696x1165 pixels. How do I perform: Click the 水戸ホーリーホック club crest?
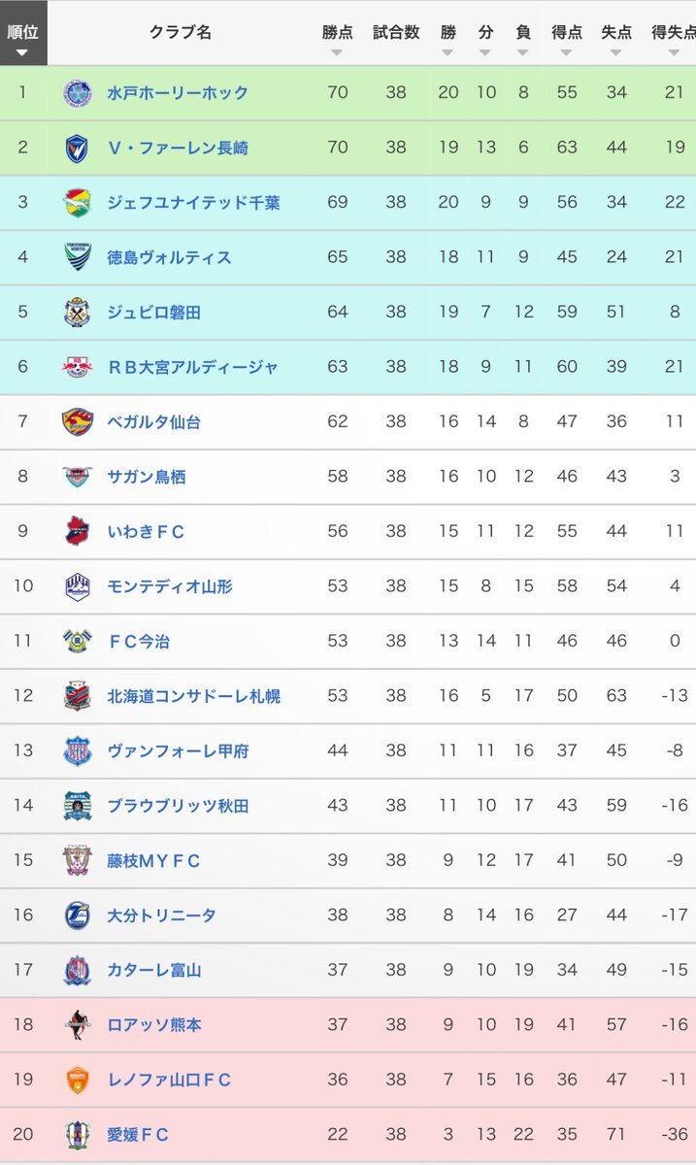coord(78,92)
